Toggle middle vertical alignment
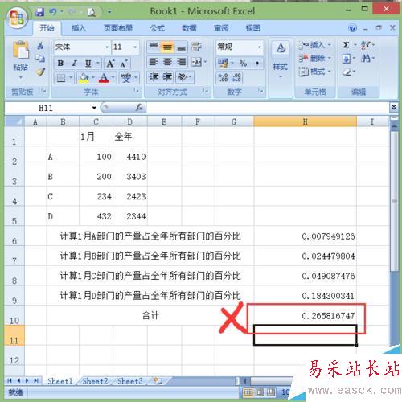Image resolution: width=402 pixels, height=402 pixels. (x=167, y=47)
